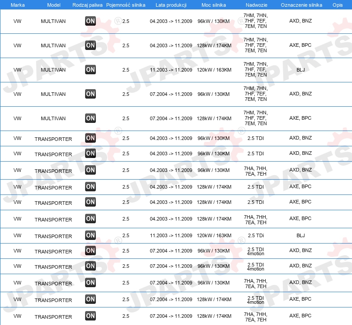Click the 2.5 TDi body cell in BLJ row

click(256, 235)
